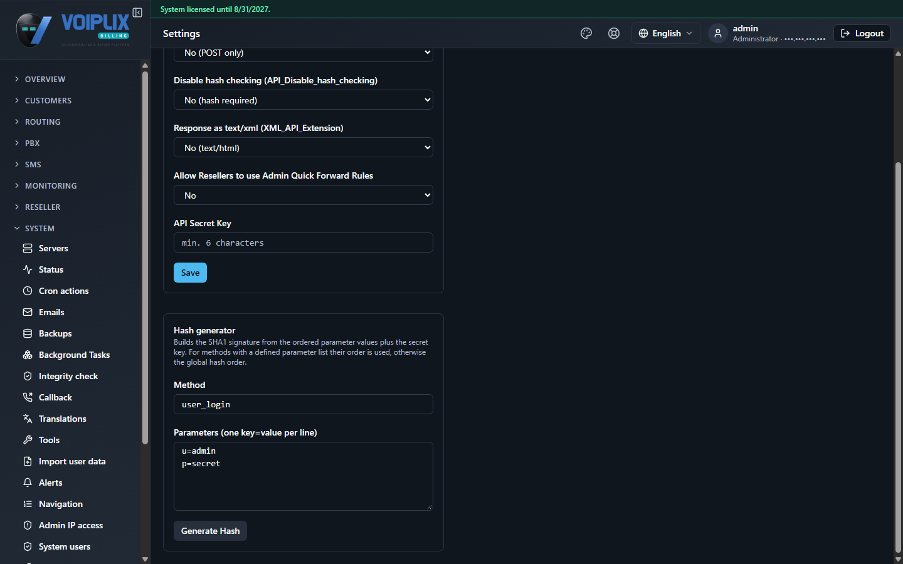Open Navigation list icon

(x=28, y=504)
